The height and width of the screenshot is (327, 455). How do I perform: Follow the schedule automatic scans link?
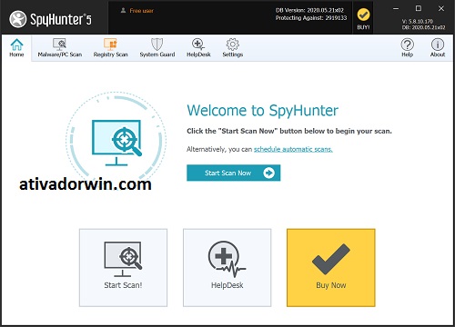point(293,149)
